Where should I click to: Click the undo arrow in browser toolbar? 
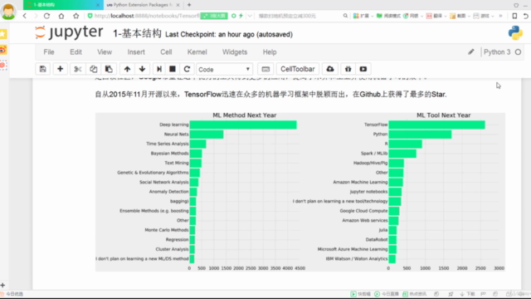pos(525,16)
